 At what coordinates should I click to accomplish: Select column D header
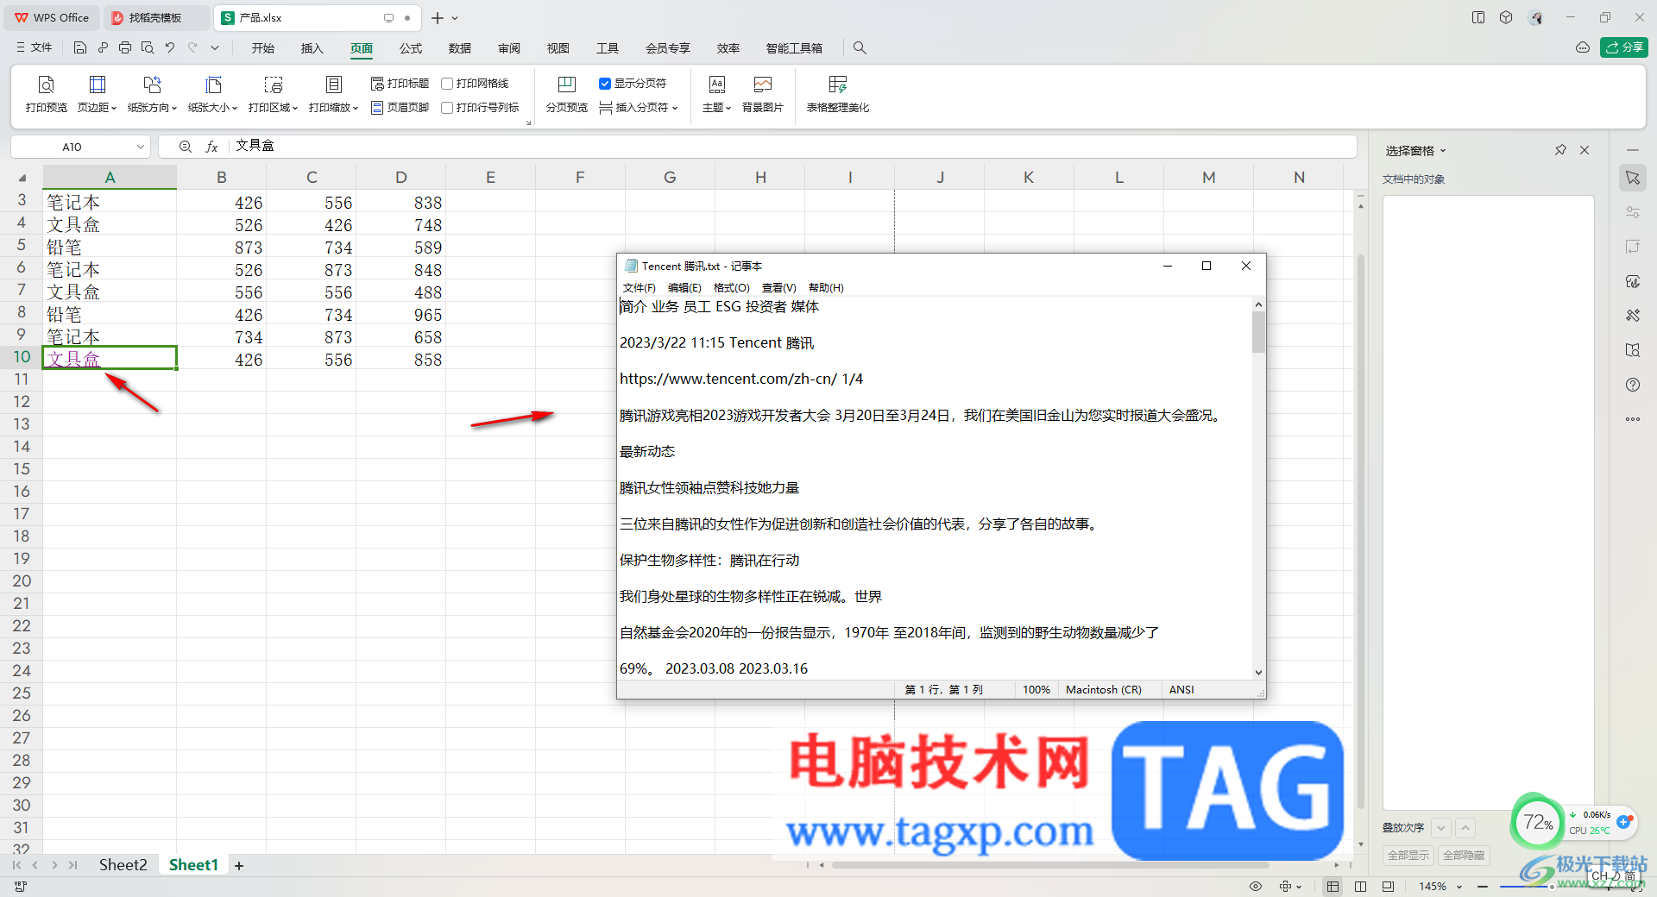click(x=400, y=177)
